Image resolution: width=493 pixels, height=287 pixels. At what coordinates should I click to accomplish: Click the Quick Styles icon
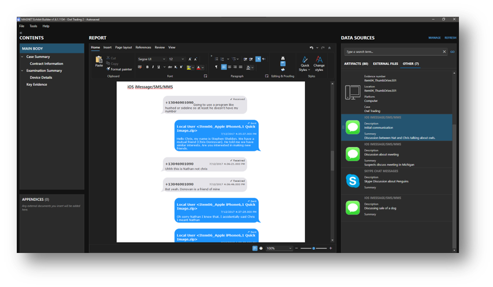click(304, 64)
